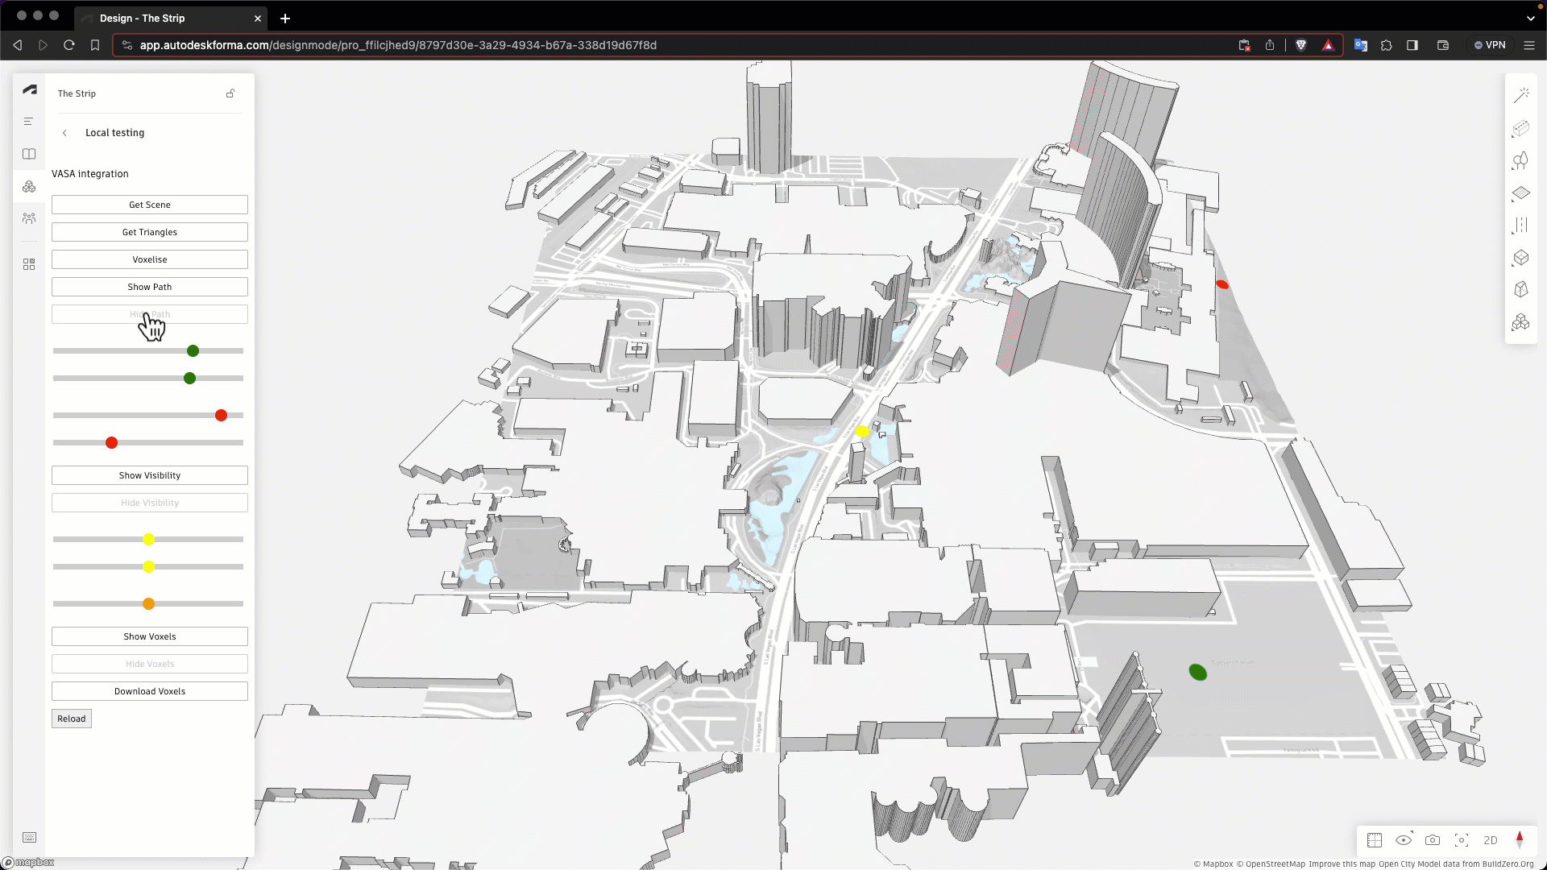Switch to Design - The Strip browser tab

[142, 18]
